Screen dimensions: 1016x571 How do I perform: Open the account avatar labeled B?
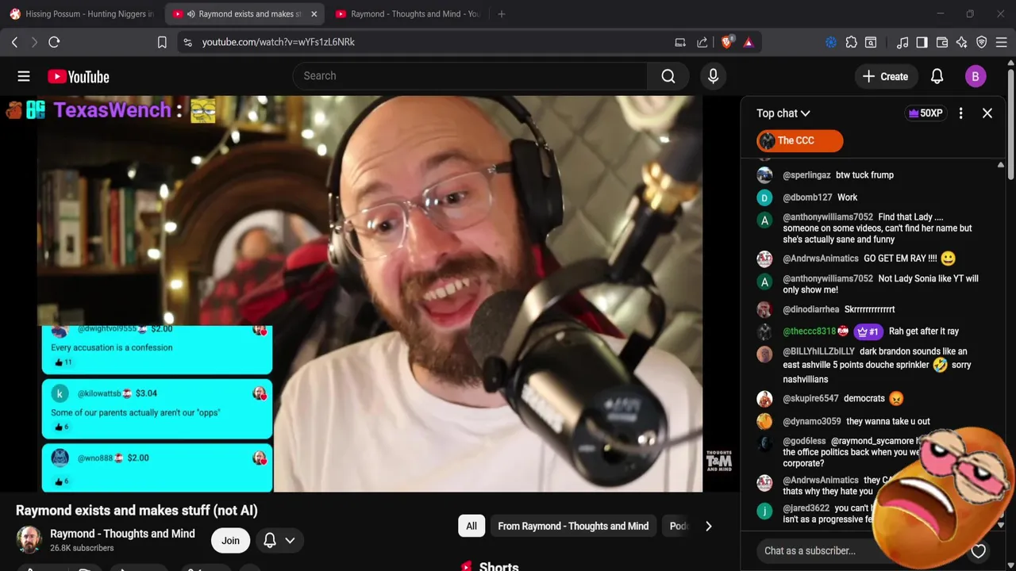click(976, 76)
